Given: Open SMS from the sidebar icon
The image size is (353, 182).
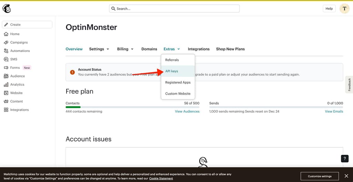Looking at the screenshot, I should 6,59.
